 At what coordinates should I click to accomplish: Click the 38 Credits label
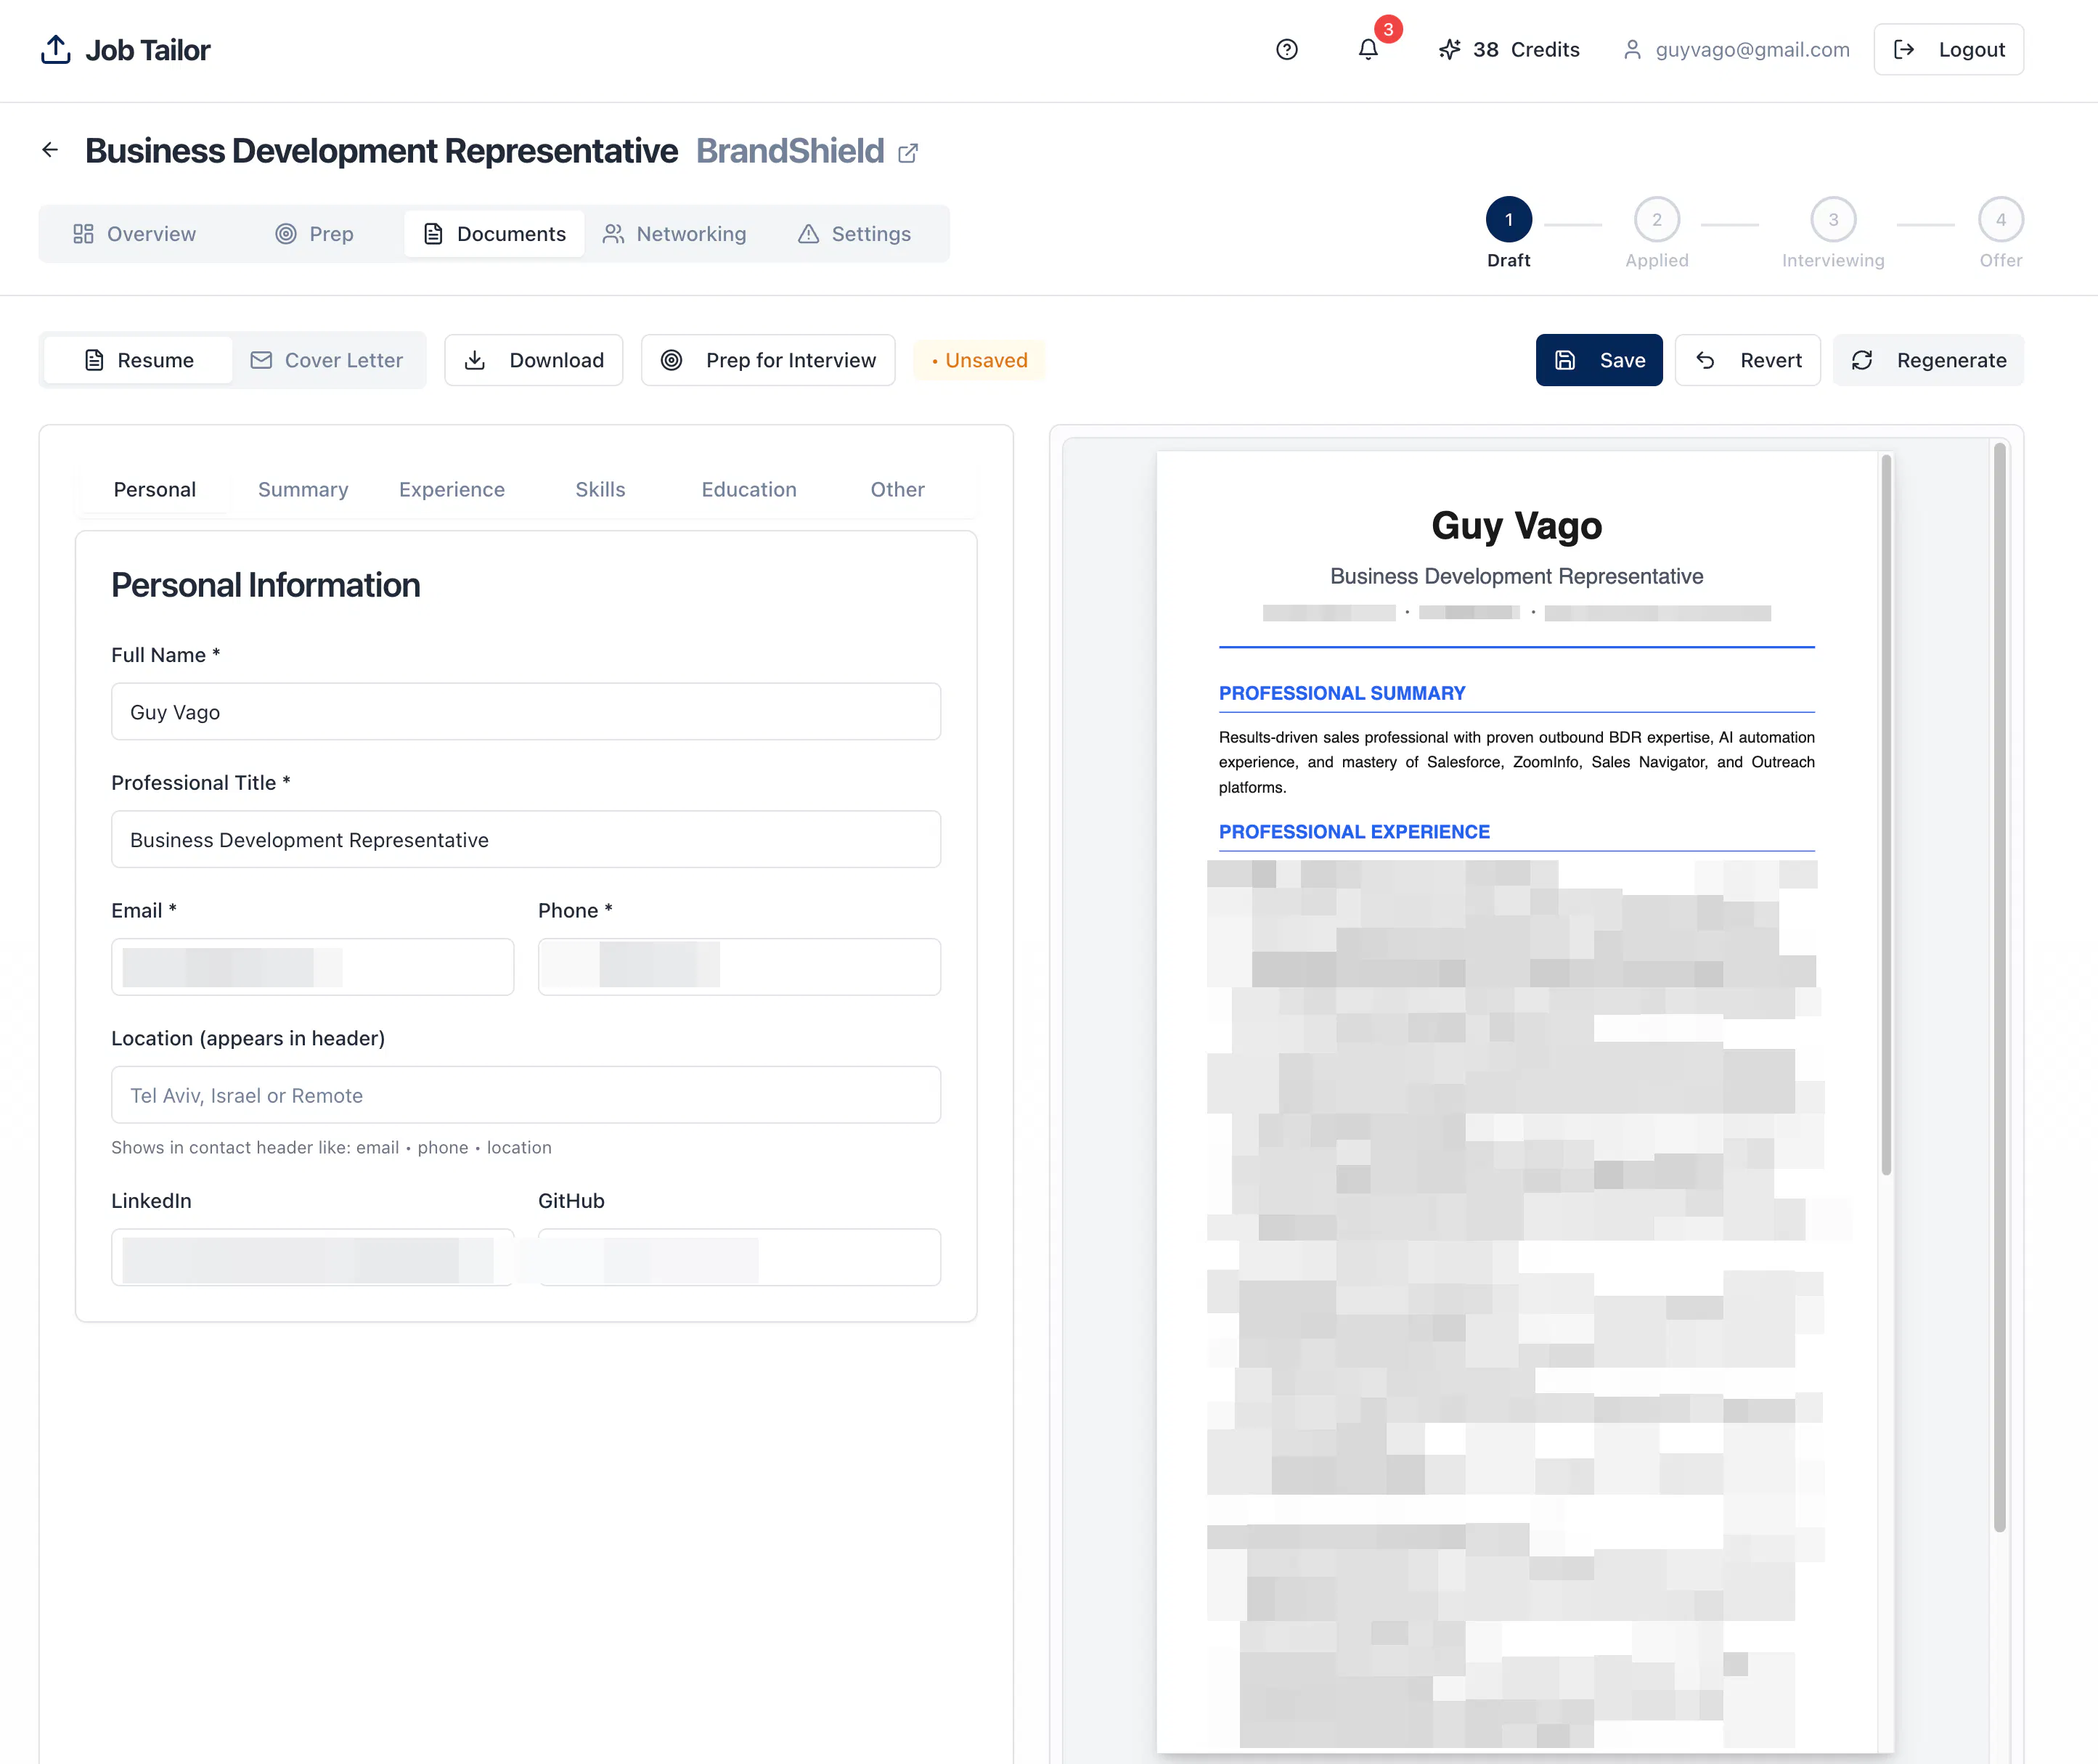[1526, 49]
